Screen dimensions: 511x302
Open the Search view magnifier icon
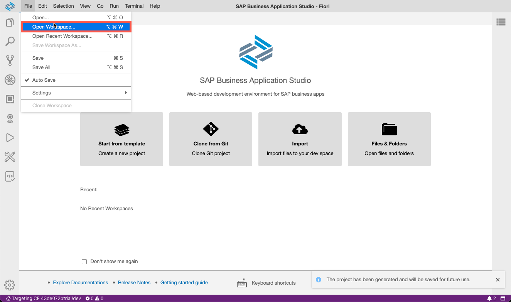(10, 41)
